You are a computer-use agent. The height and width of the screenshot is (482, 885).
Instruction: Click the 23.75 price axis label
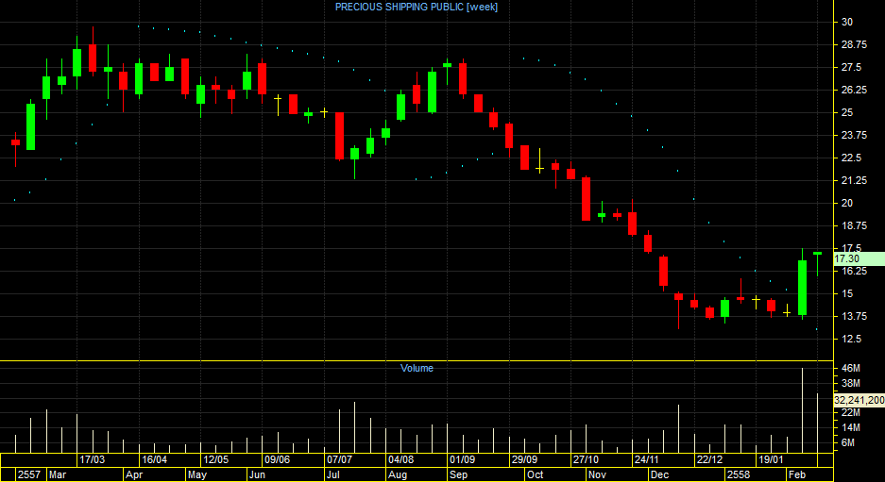click(854, 135)
